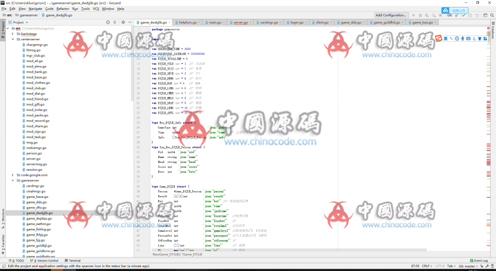Screen dimensions: 496x271
Task: Update project with blue Git arrow
Action: 457,15
